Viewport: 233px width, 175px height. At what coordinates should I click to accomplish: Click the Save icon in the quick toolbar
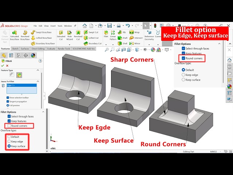coord(110,26)
